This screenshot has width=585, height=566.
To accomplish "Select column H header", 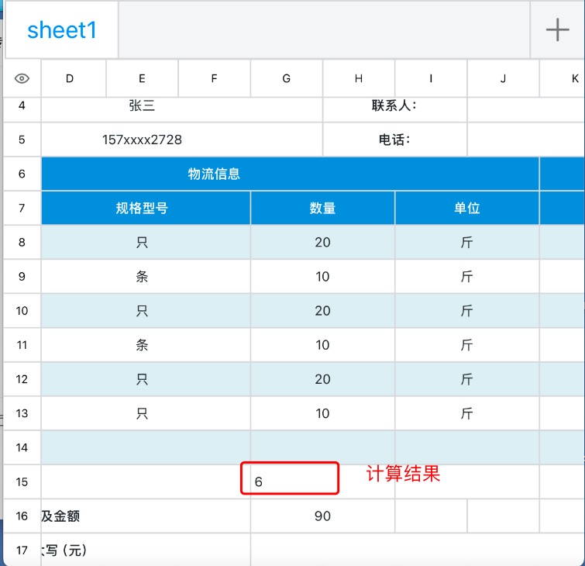I will point(359,78).
